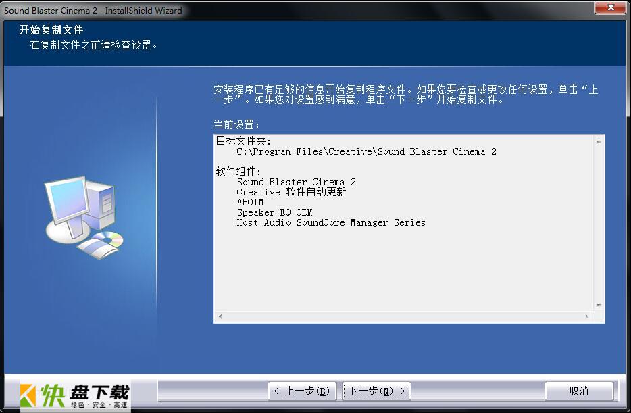Cancel the installation with 取消
Image resolution: width=631 pixels, height=413 pixels.
click(579, 391)
